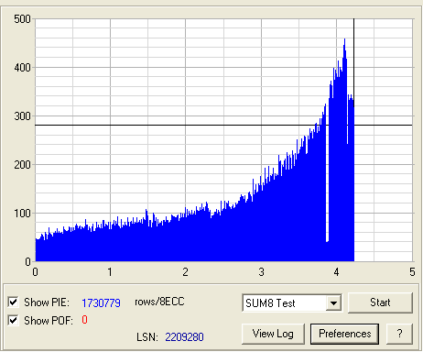This screenshot has width=423, height=352.
Task: Open the View Log button
Action: (273, 334)
